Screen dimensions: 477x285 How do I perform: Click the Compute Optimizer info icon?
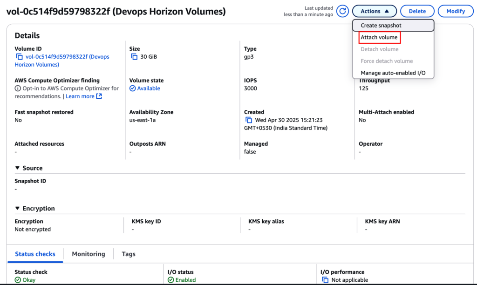tap(18, 88)
